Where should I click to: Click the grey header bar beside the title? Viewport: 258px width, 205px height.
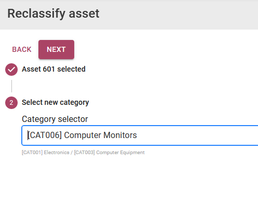178,15
